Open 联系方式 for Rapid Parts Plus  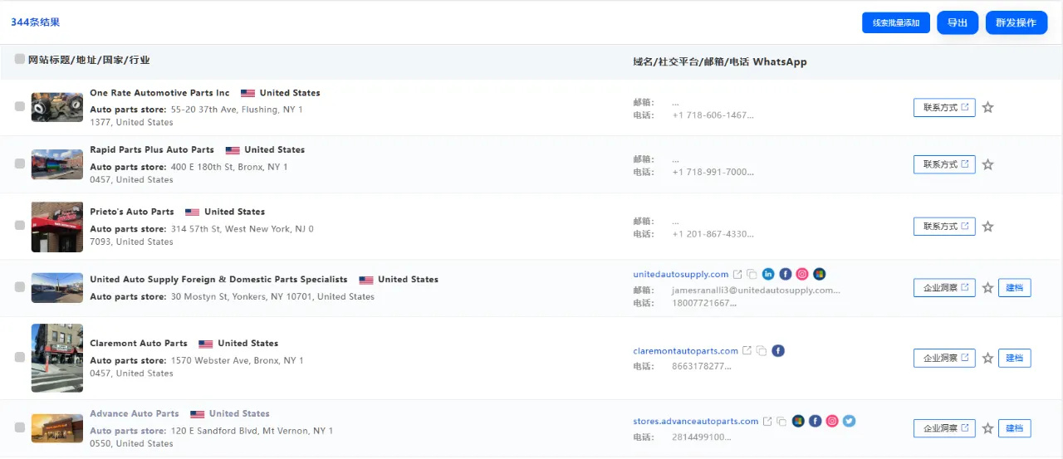click(x=944, y=164)
